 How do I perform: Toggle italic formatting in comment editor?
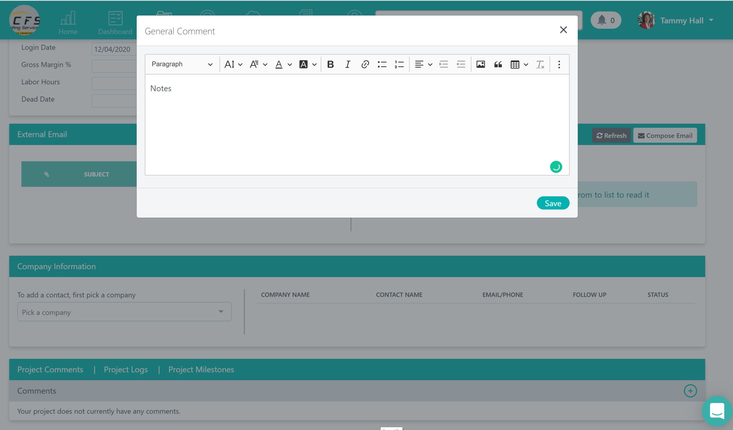click(x=347, y=64)
